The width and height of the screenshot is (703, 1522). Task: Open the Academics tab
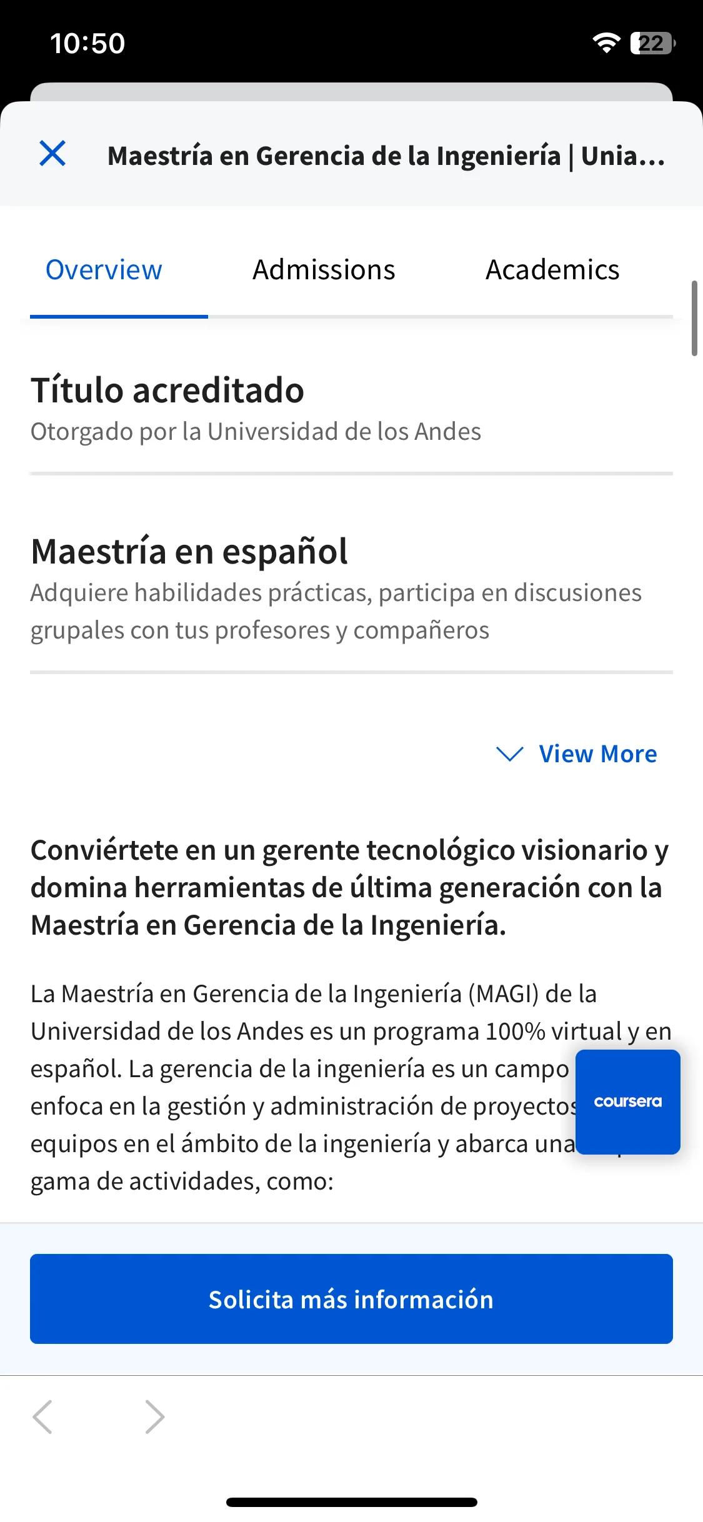(x=552, y=270)
